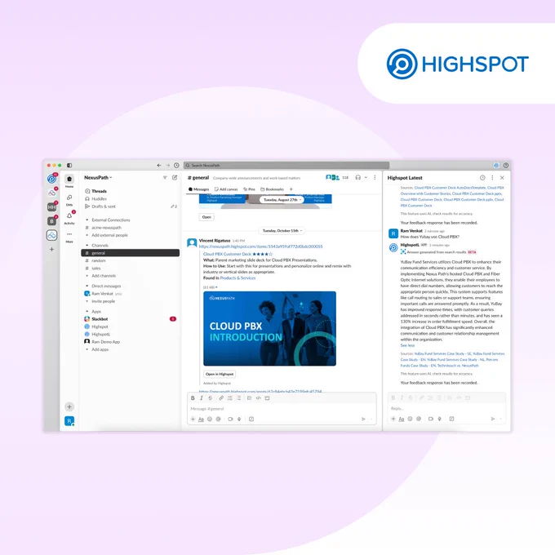Switch to the Highspot workspace at the top of the switcher

51,179
